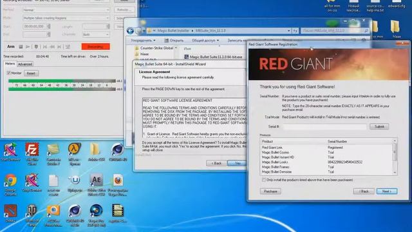Launch Google Chrome from the desktop
412x232 pixels.
tap(10, 184)
